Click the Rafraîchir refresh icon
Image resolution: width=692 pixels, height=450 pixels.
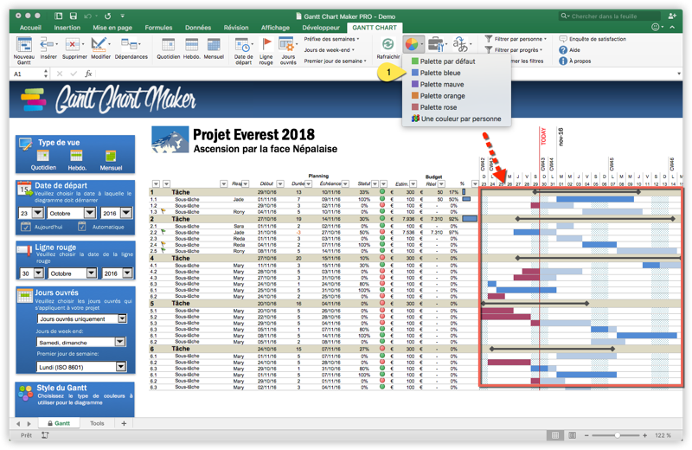point(388,45)
